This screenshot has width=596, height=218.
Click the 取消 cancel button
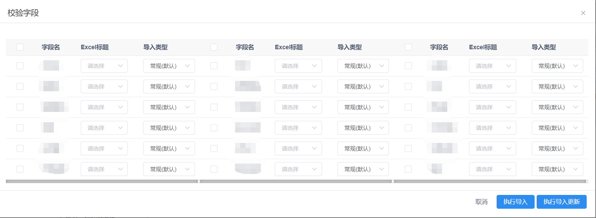point(481,202)
